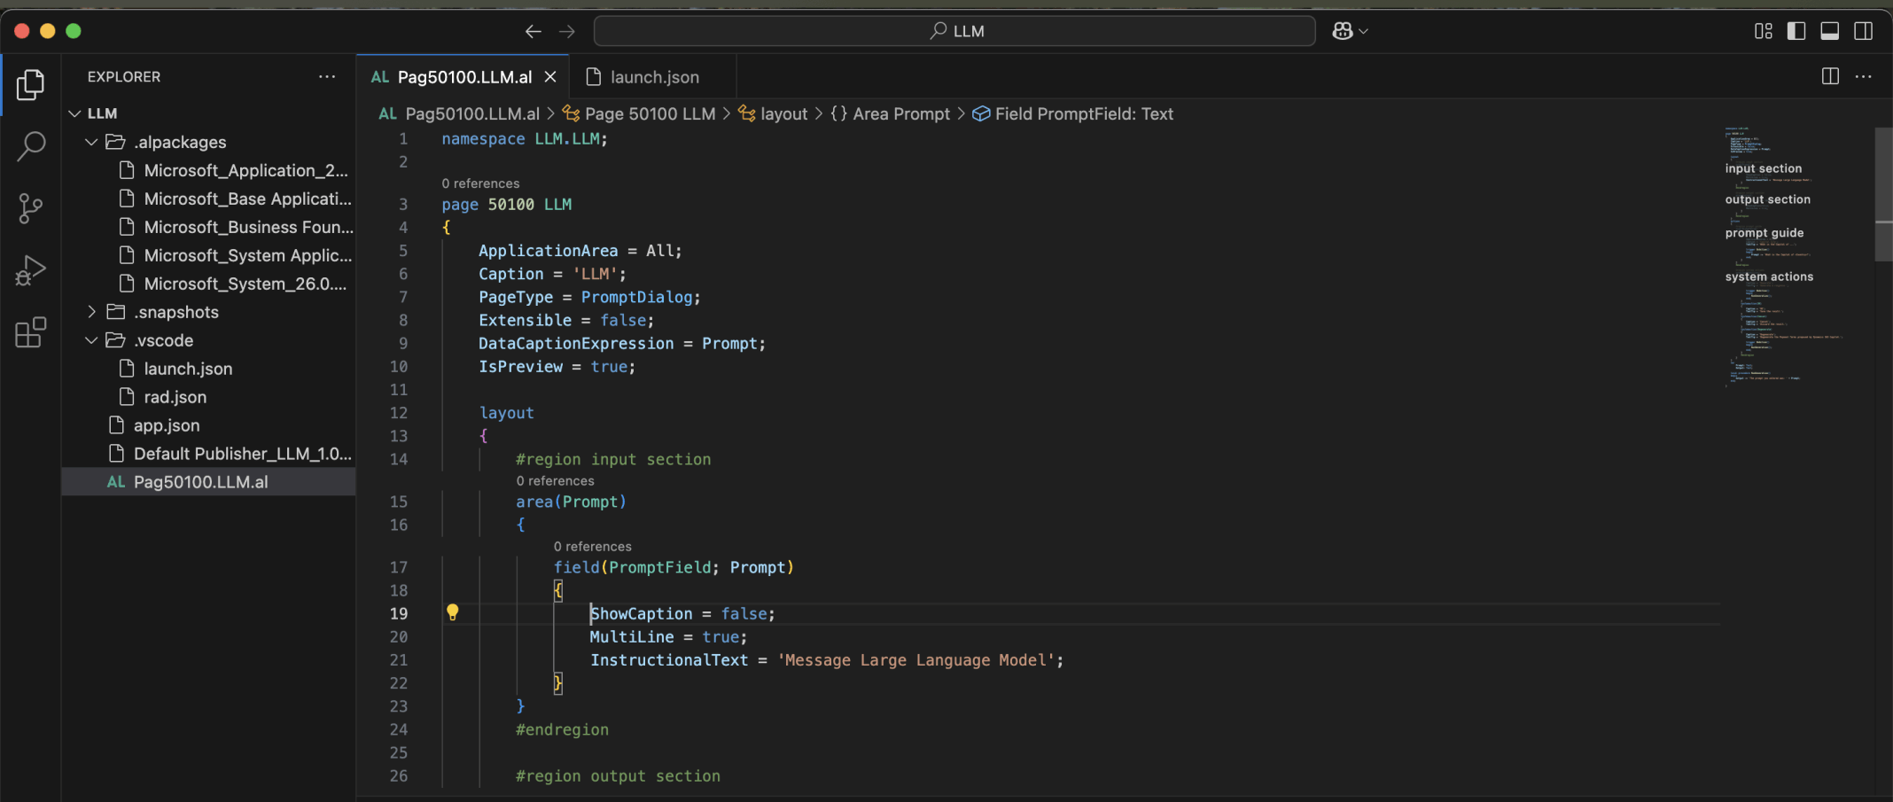Close the Pag50100.LLM.al tab
The height and width of the screenshot is (802, 1893).
point(550,77)
